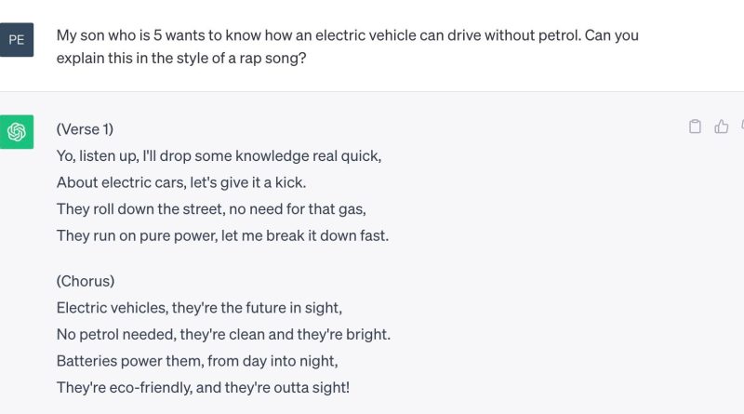Screen dimensions: 744x414
Task: Click the user prompt about electric vehicles
Action: click(x=347, y=47)
